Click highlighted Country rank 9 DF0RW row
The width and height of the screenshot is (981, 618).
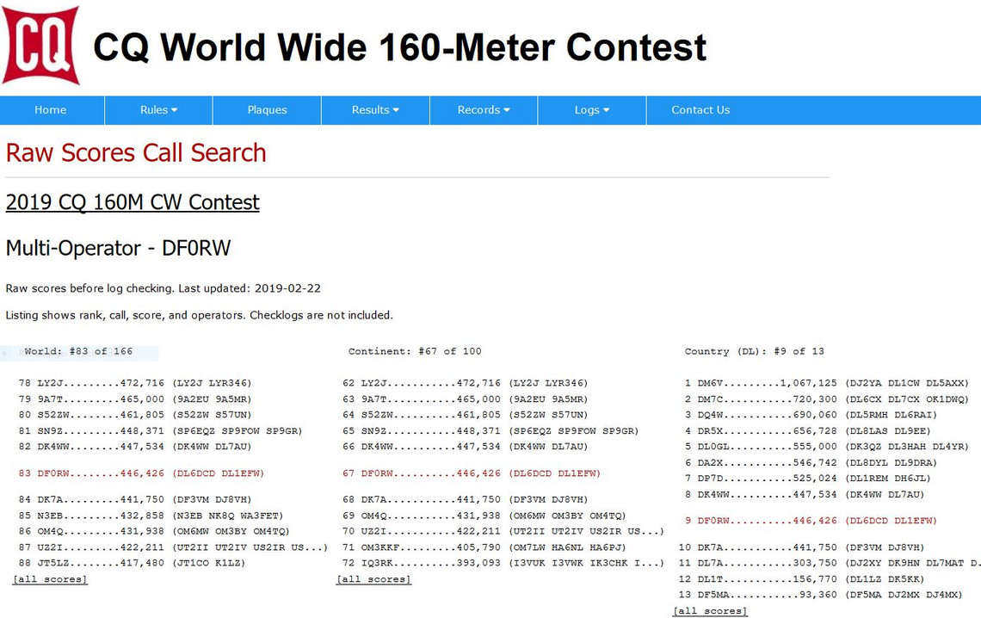(x=811, y=521)
